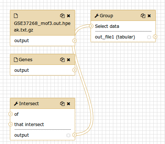Select the Group node title

click(x=106, y=16)
